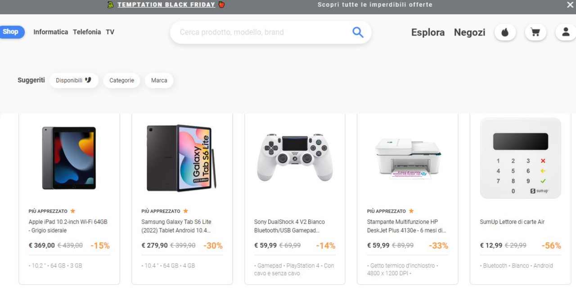This screenshot has width=576, height=291.
Task: Click the Esplora link
Action: click(427, 32)
